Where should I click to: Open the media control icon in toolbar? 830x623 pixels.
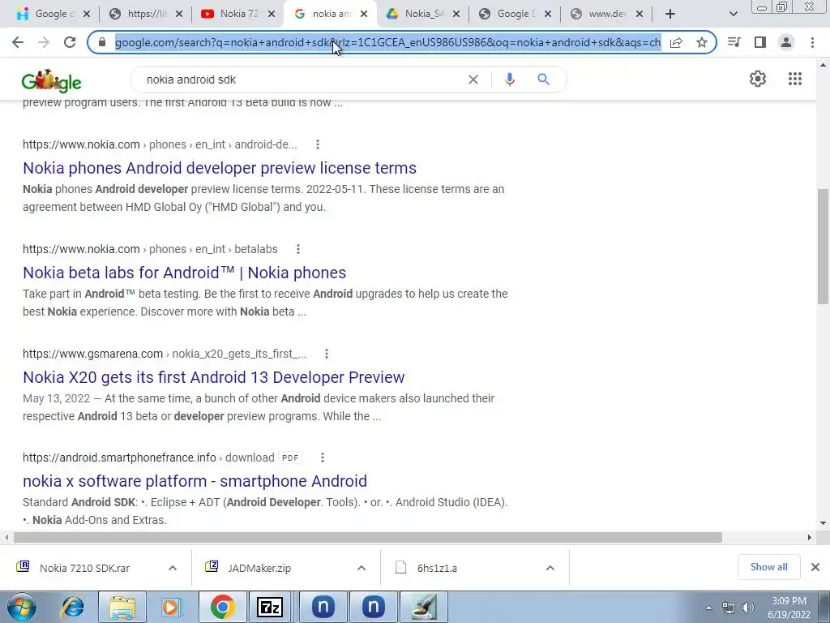[x=734, y=42]
